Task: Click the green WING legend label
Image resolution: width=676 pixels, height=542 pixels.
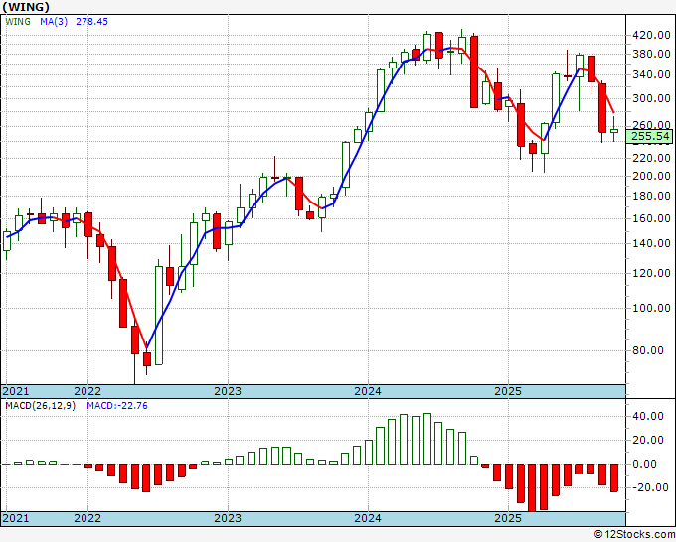Action: coord(18,22)
